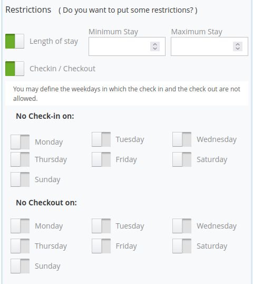This screenshot has width=253, height=284.
Task: Enable No Checkout on Sunday
Action: coord(20,266)
